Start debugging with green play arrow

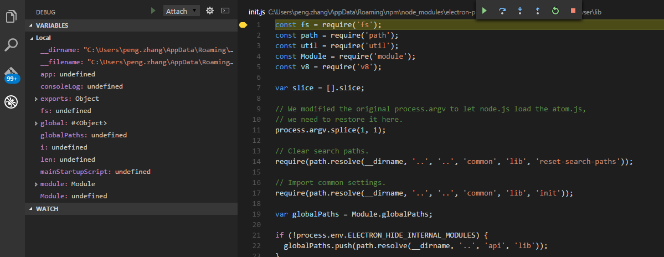point(153,11)
